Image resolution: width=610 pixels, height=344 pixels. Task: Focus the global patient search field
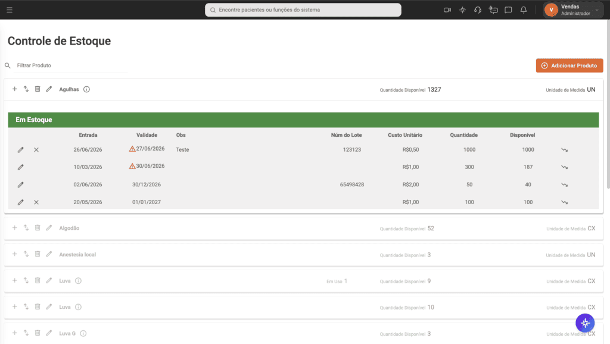(x=303, y=10)
